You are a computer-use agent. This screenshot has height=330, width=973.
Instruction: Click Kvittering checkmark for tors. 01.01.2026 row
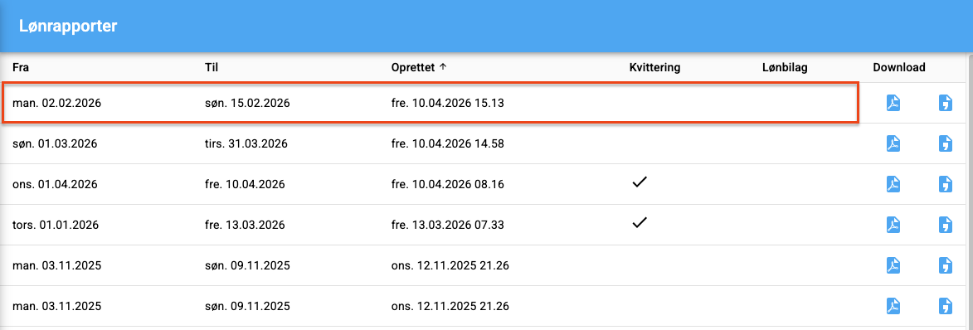pyautogui.click(x=640, y=223)
